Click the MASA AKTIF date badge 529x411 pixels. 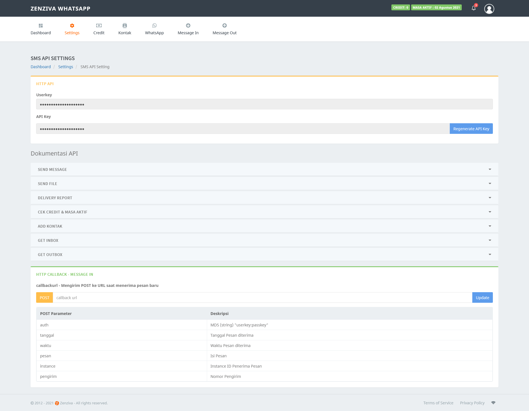tap(436, 8)
